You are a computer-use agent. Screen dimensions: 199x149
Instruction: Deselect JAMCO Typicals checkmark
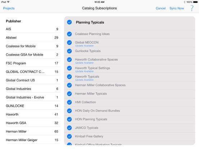(x=70, y=128)
